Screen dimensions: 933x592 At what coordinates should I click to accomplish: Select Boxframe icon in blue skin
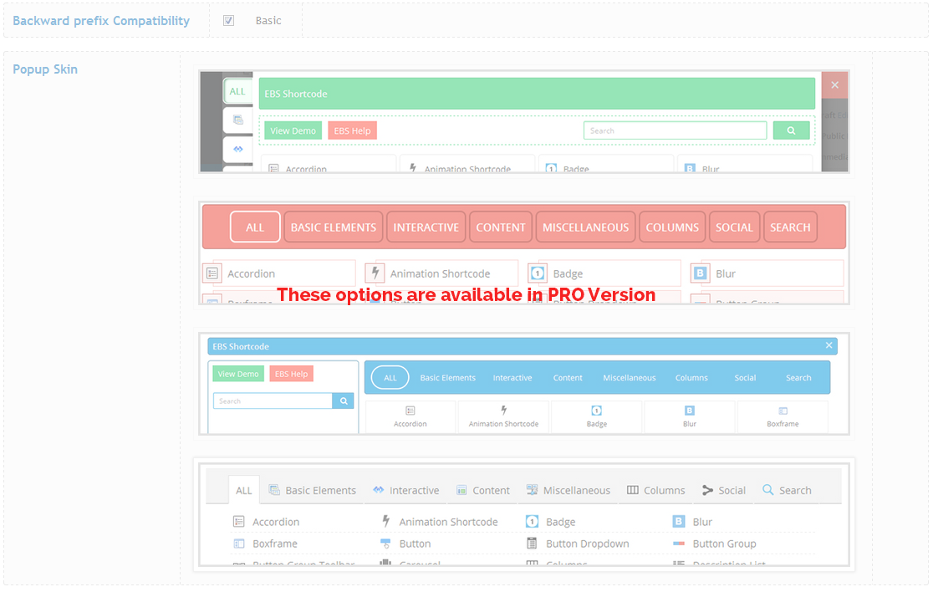click(783, 411)
